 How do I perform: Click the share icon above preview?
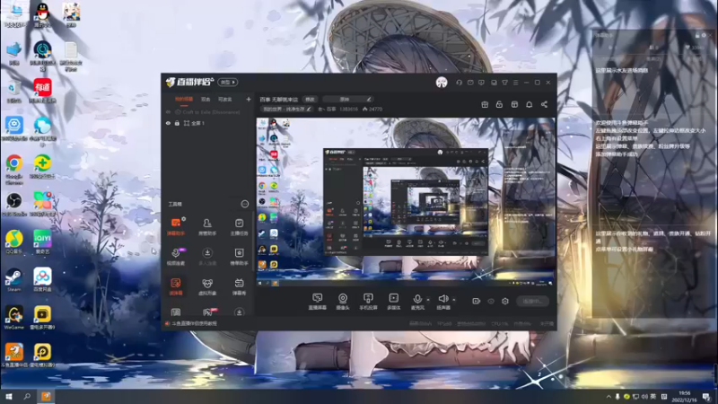click(x=544, y=104)
